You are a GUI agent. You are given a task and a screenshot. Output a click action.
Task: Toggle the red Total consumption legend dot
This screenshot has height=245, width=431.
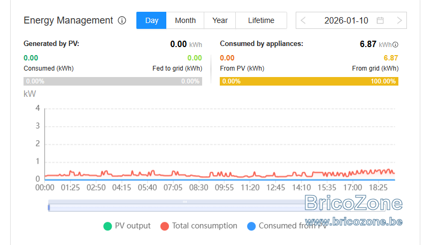(x=165, y=226)
